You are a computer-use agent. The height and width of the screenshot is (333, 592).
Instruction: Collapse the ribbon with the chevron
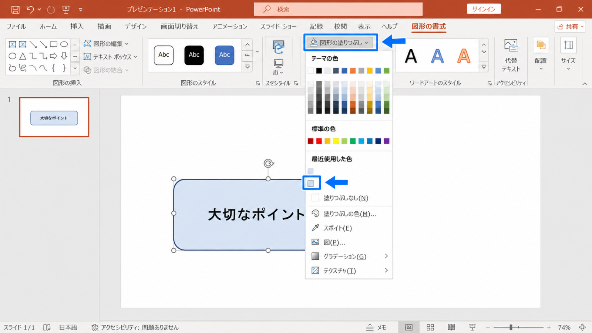click(585, 84)
